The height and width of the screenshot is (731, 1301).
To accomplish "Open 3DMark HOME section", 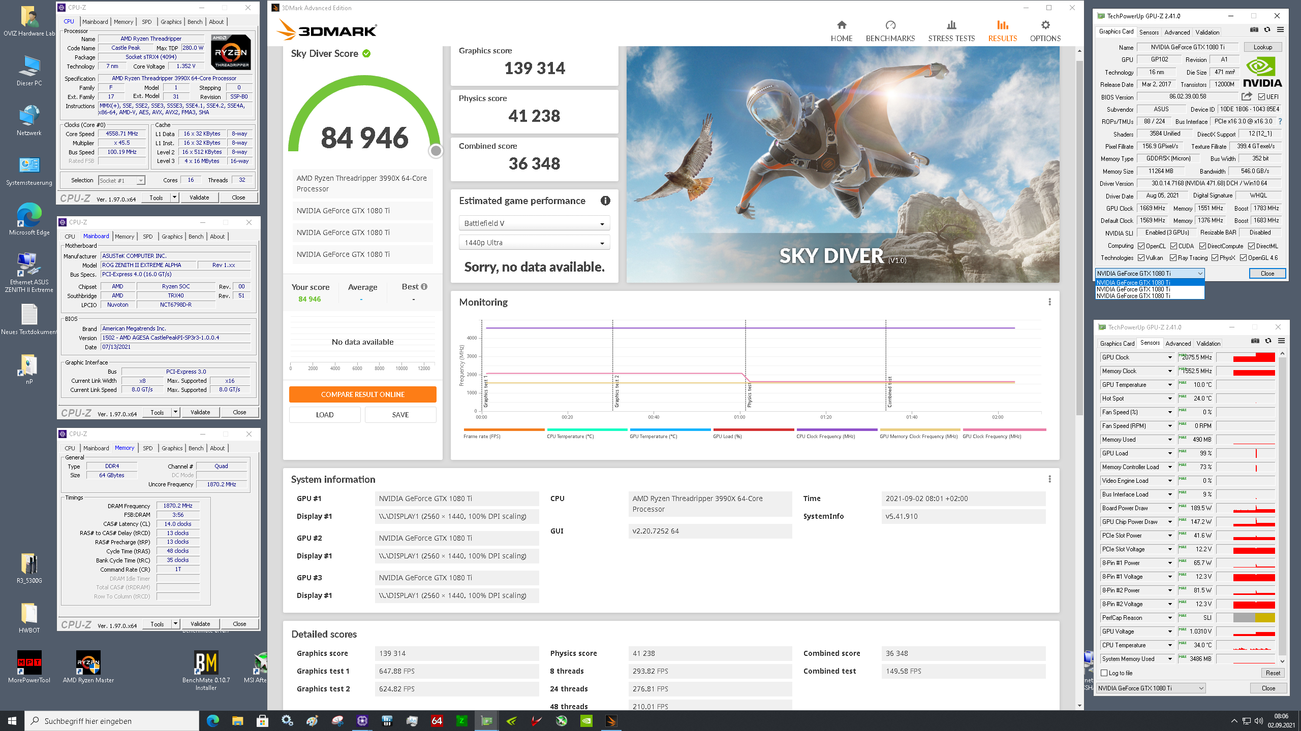I will tap(841, 31).
